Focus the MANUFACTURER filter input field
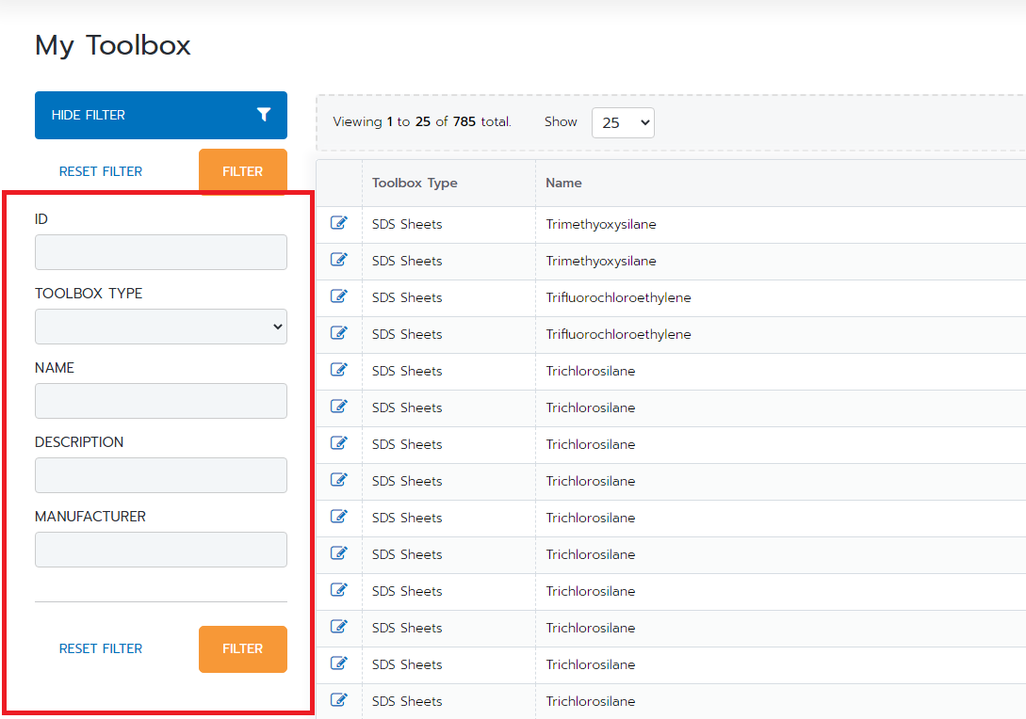 (x=161, y=550)
